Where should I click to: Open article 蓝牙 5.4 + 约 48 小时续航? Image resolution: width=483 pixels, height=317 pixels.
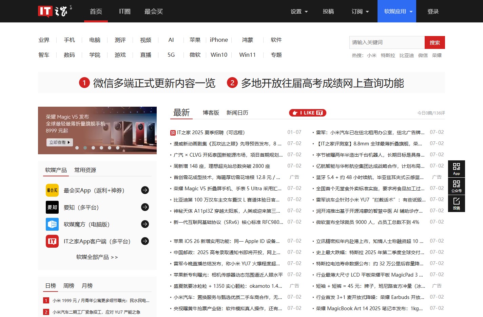pyautogui.click(x=370, y=177)
